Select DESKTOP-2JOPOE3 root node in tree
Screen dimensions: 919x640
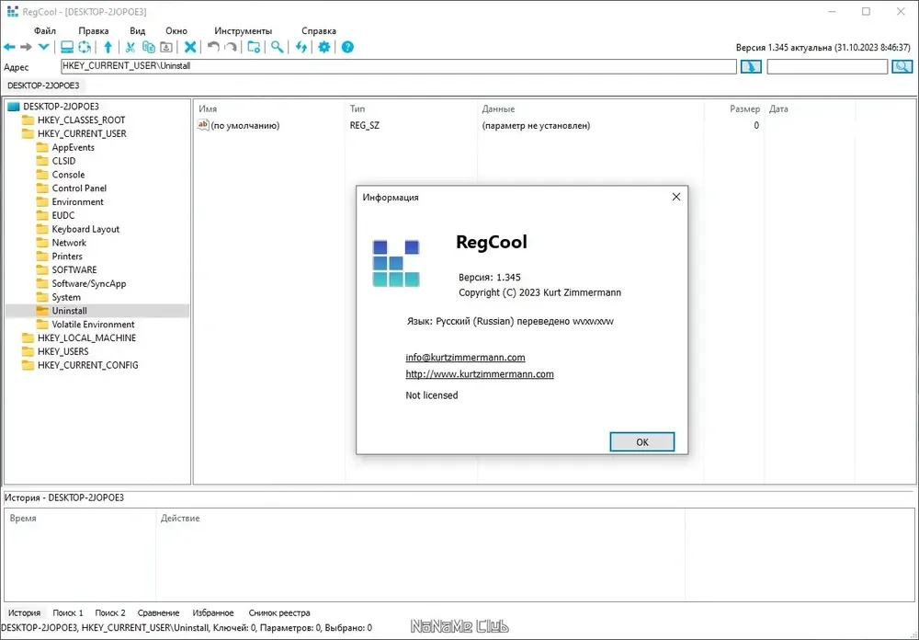tap(61, 106)
